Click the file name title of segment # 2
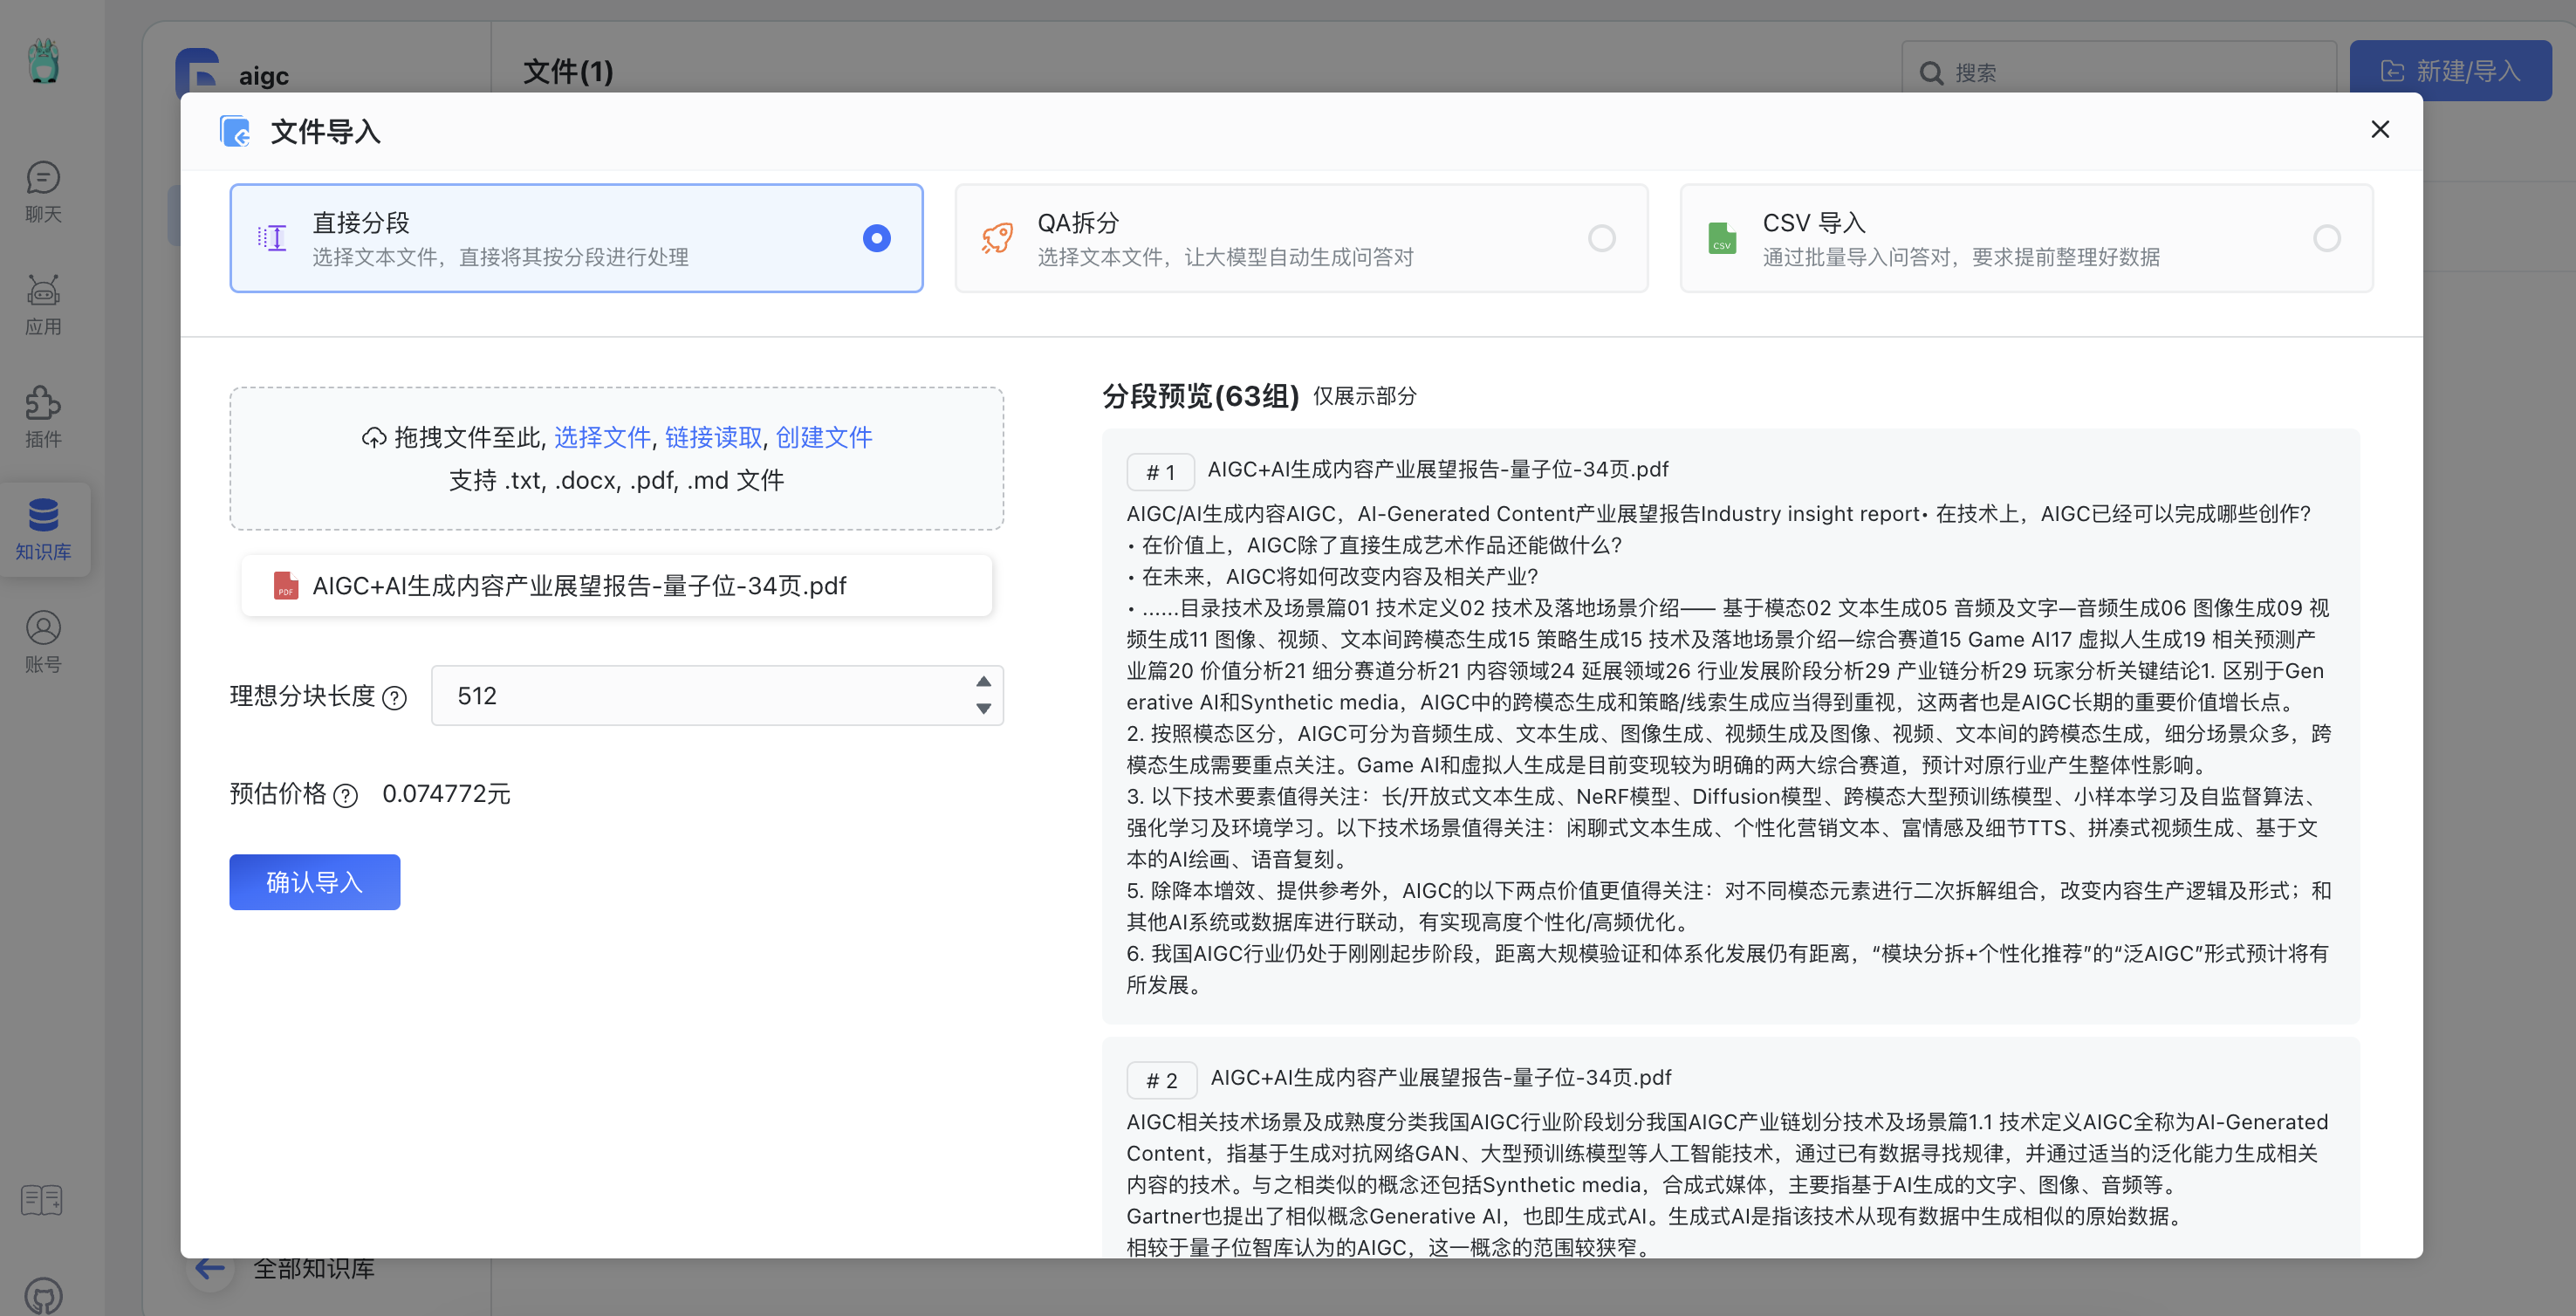 click(1441, 1077)
